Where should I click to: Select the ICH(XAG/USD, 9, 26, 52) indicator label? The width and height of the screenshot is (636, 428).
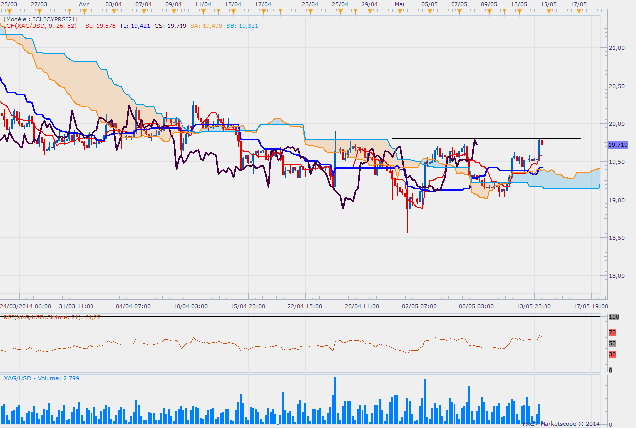(x=40, y=26)
